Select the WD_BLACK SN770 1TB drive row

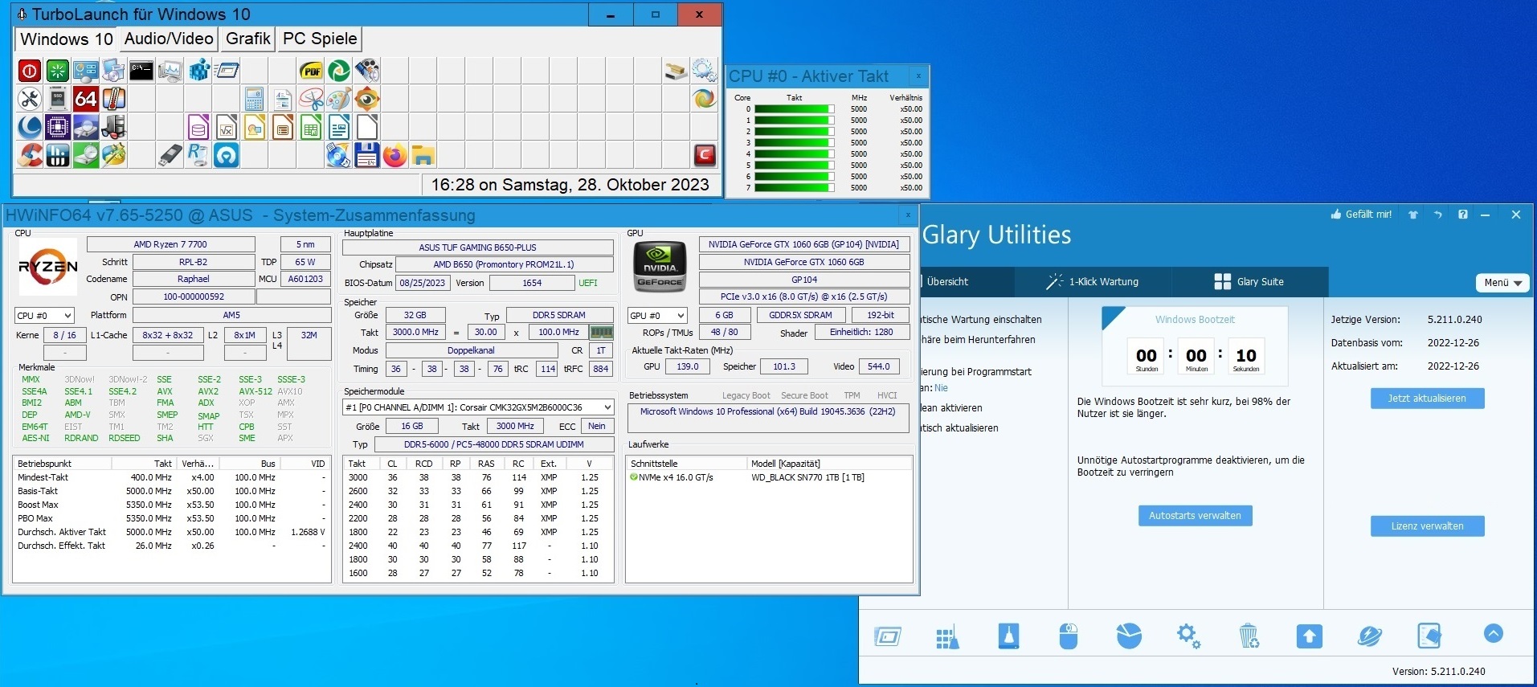pyautogui.click(x=769, y=477)
